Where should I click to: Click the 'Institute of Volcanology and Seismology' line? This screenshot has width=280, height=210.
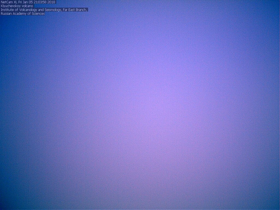(x=44, y=10)
